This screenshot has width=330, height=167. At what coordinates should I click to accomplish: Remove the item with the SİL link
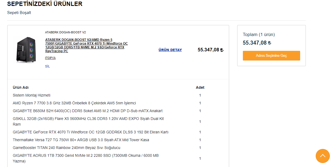click(x=47, y=66)
